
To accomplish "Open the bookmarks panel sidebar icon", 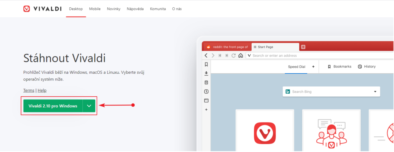I will tap(206, 64).
